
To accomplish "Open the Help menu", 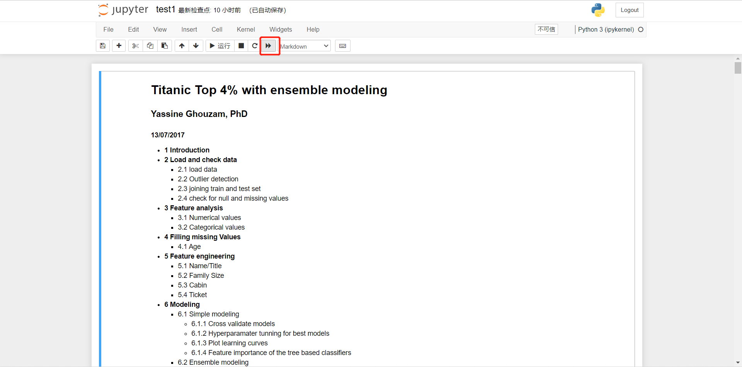I will pyautogui.click(x=313, y=30).
